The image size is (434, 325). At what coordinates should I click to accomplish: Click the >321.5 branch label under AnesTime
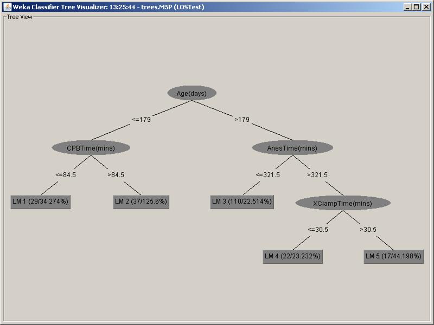tap(317, 174)
